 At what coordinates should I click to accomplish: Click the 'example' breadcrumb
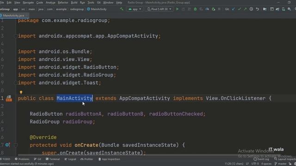pyautogui.click(x=62, y=9)
